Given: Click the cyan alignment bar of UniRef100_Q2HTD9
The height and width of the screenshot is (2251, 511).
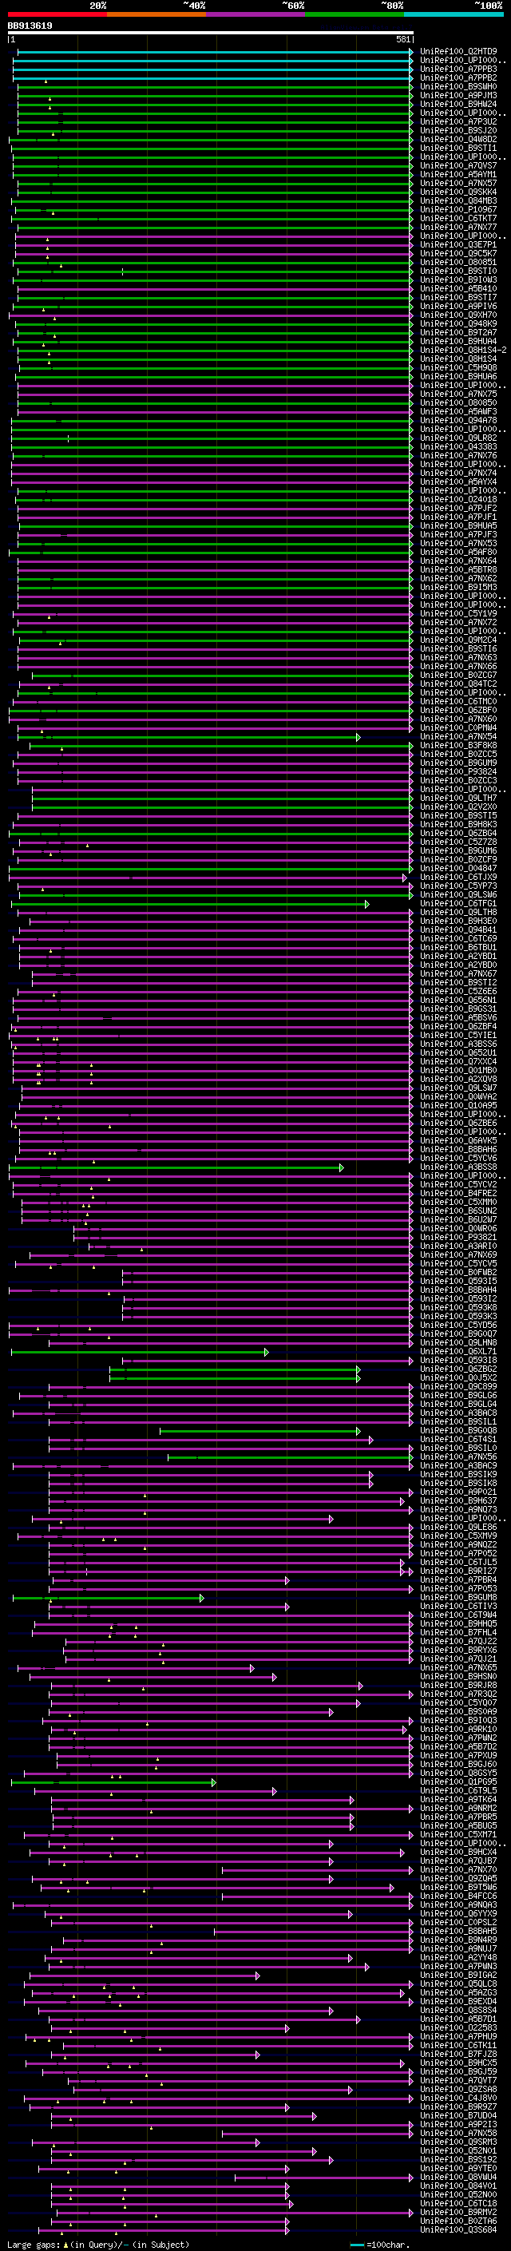Looking at the screenshot, I should click(213, 53).
